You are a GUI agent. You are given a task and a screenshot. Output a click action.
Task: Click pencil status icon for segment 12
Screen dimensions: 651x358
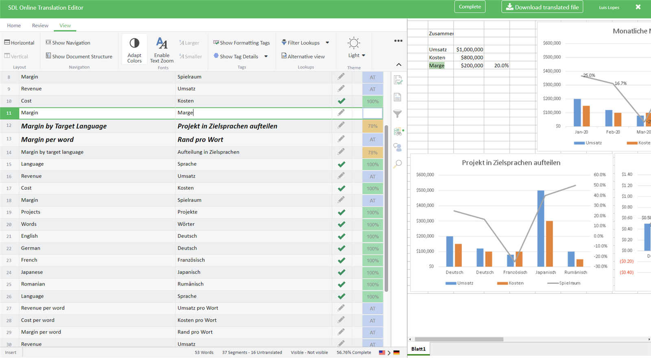(341, 125)
